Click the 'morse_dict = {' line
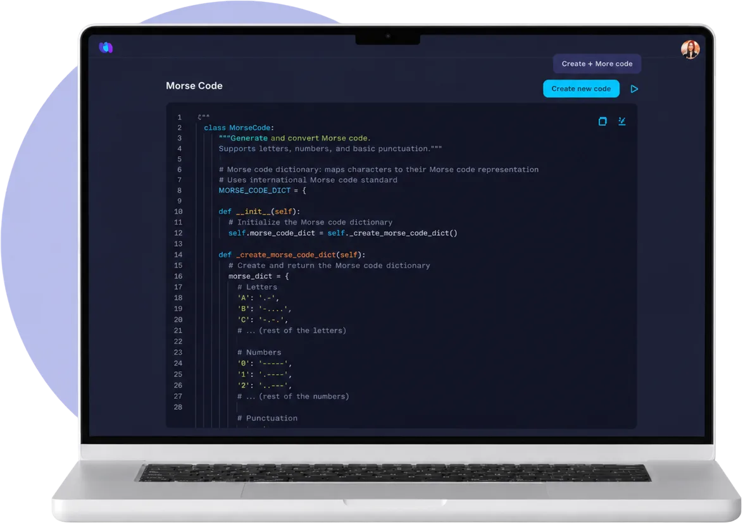 coord(259,276)
